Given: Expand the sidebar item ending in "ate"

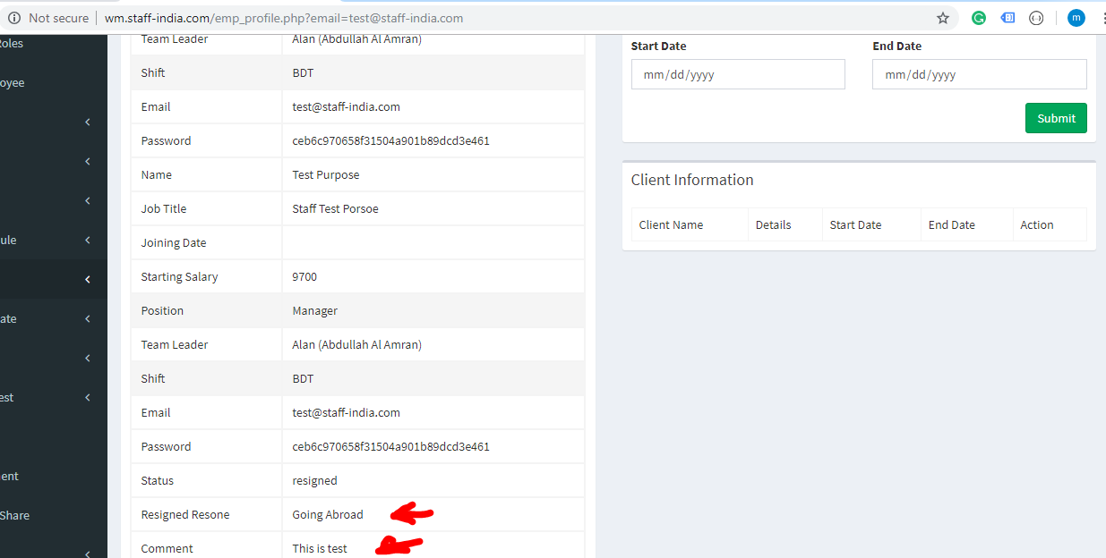Looking at the screenshot, I should point(87,319).
